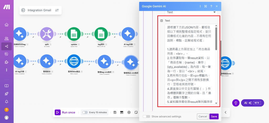
Task: Select the 找尋缺失的tag Gemini module
Action: (20, 34)
